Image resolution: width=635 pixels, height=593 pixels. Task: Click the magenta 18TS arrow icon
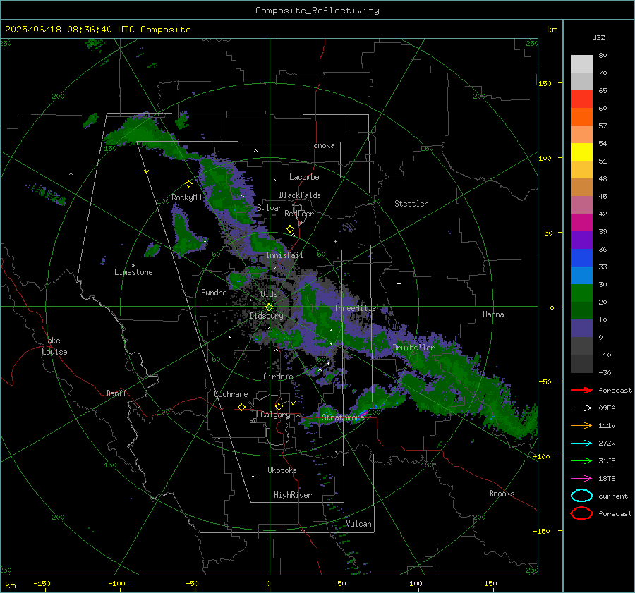581,479
